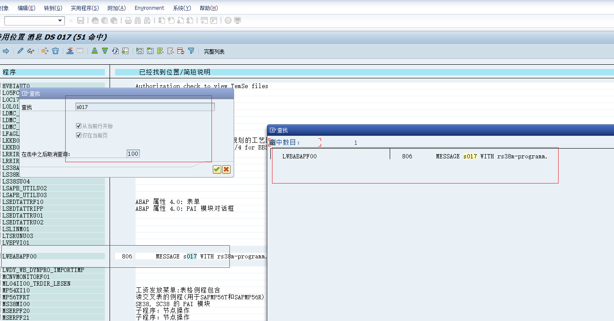This screenshot has width=614, height=321.
Task: Click the Other Object icon beside glasses
Action: click(45, 51)
